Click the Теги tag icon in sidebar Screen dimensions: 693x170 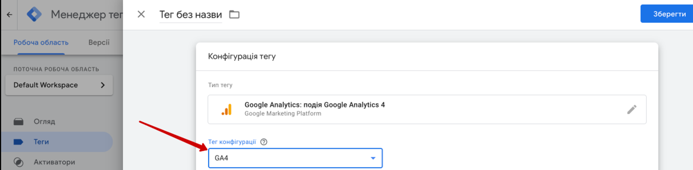click(19, 142)
